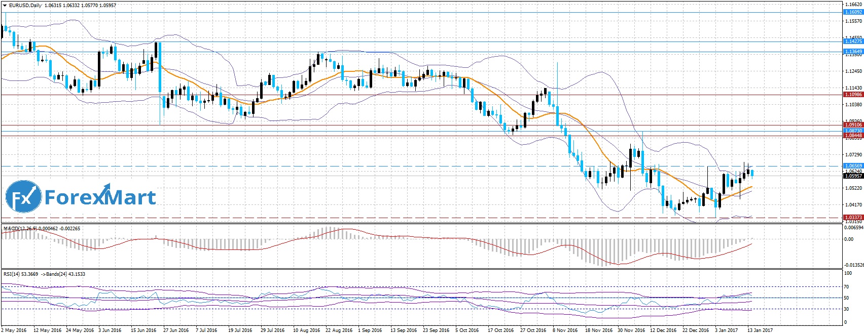The width and height of the screenshot is (864, 336).
Task: Select the 1.06569 dashed-line price tag
Action: point(853,166)
